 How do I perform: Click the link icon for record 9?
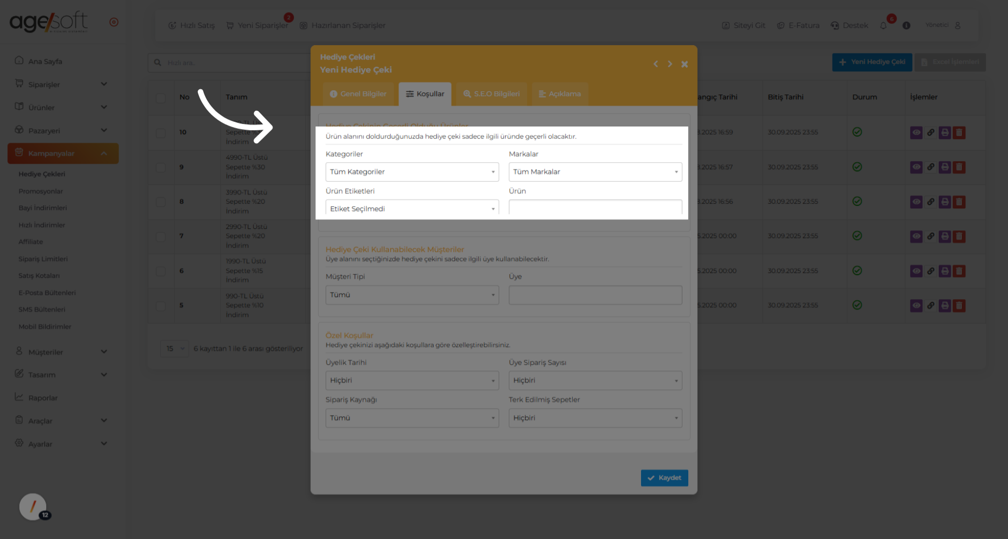pyautogui.click(x=931, y=167)
